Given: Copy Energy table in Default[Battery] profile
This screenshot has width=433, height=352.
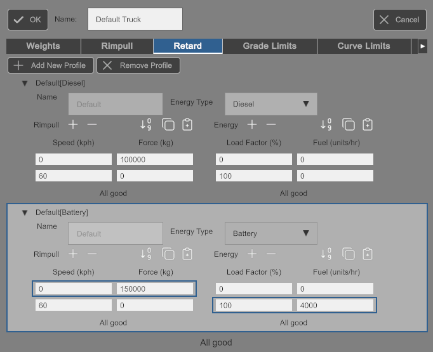Looking at the screenshot, I should 348,254.
